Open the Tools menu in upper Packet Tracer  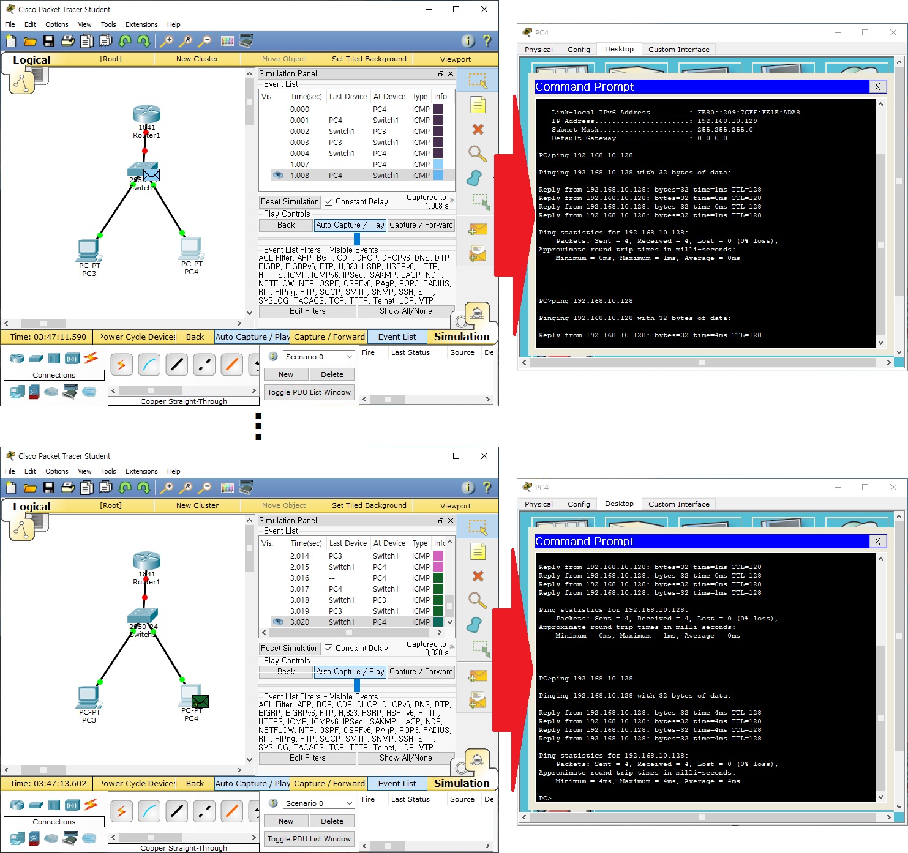point(108,24)
